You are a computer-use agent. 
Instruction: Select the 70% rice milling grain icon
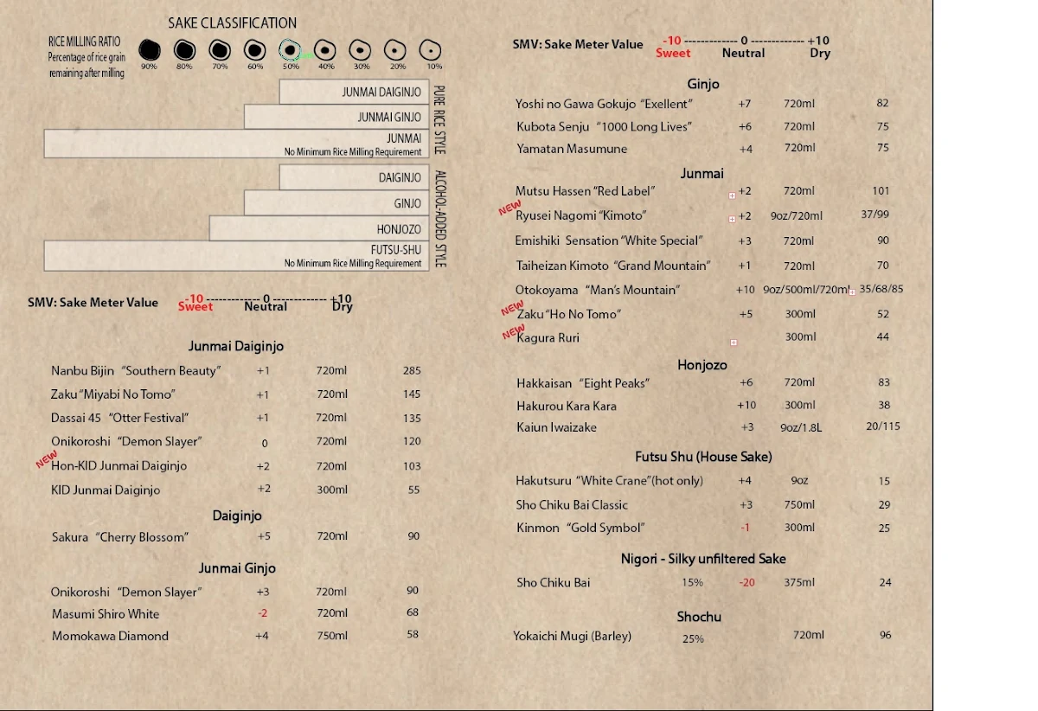[220, 50]
